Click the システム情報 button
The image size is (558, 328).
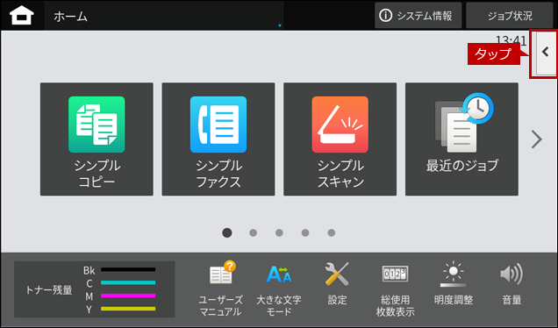pos(418,15)
